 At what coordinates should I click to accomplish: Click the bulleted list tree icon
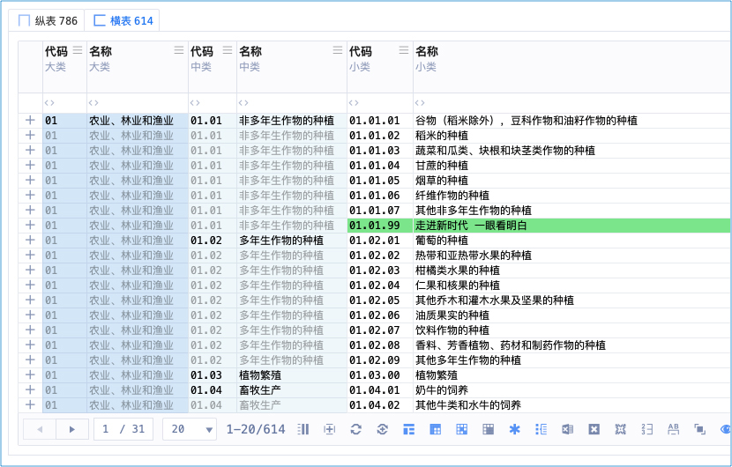(x=542, y=429)
